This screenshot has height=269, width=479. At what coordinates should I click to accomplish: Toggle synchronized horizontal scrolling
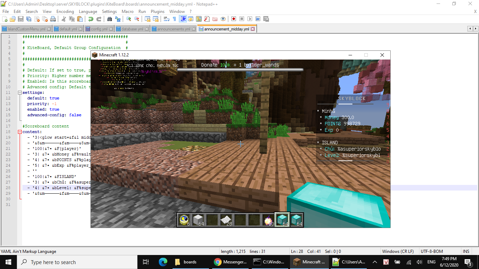pyautogui.click(x=155, y=19)
